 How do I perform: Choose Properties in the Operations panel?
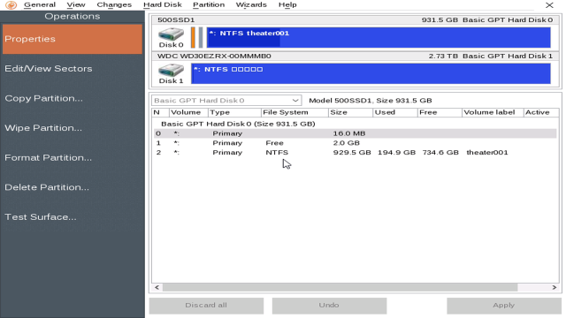[73, 39]
